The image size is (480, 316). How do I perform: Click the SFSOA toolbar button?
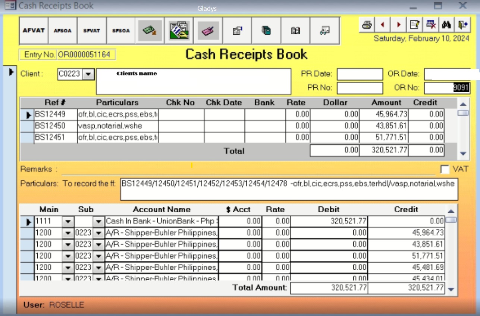point(121,31)
